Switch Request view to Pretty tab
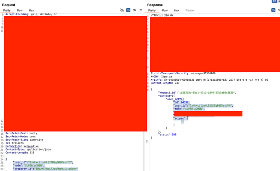Viewport: 280px width, 171px height. 7,10
